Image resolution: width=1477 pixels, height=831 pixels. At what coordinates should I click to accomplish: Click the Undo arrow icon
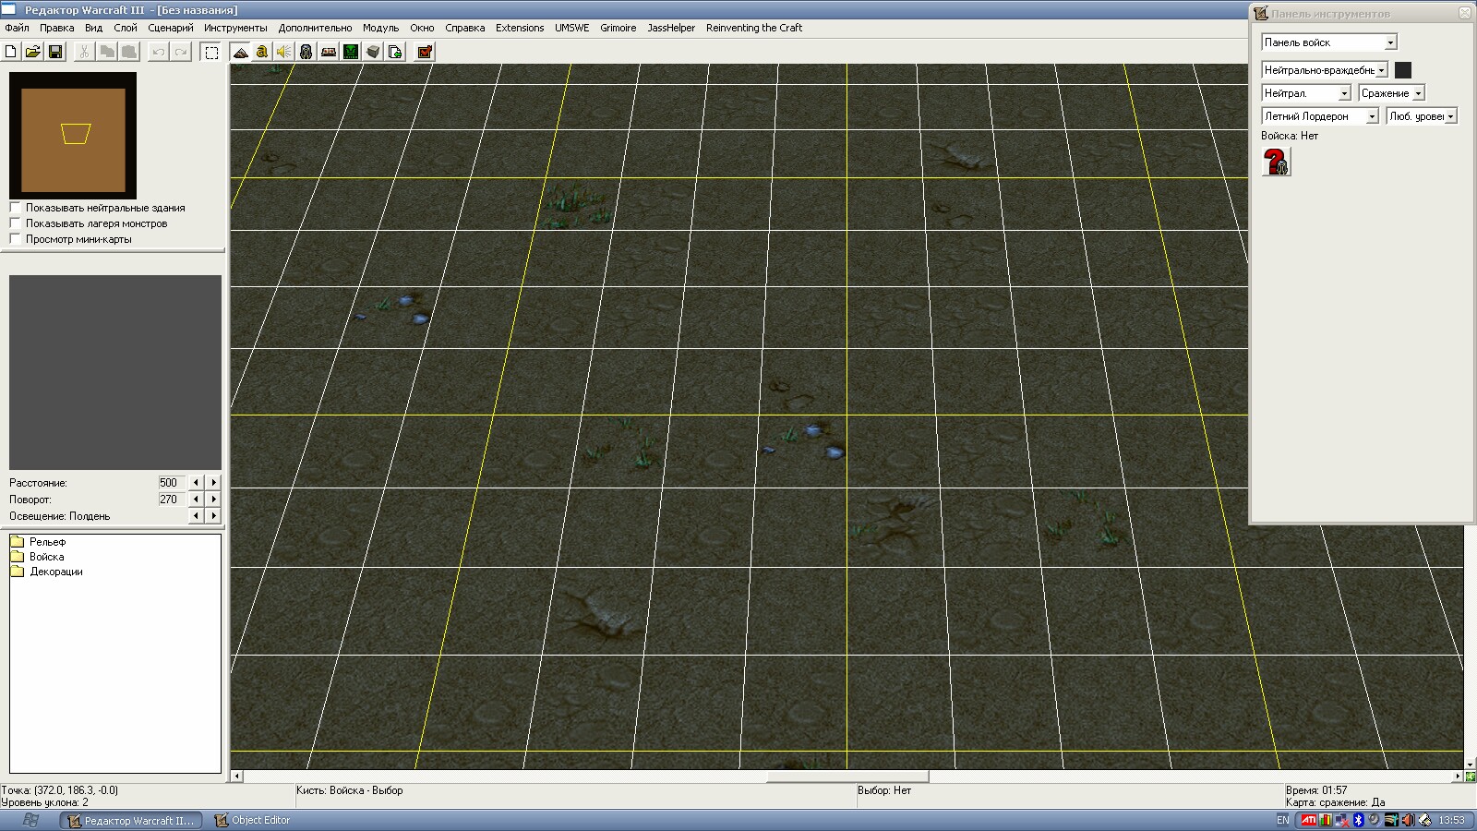[159, 52]
